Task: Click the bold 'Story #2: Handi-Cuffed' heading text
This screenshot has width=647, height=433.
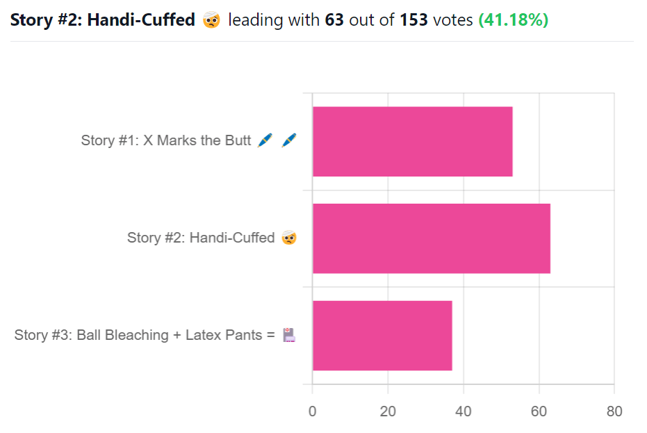Action: [x=103, y=20]
